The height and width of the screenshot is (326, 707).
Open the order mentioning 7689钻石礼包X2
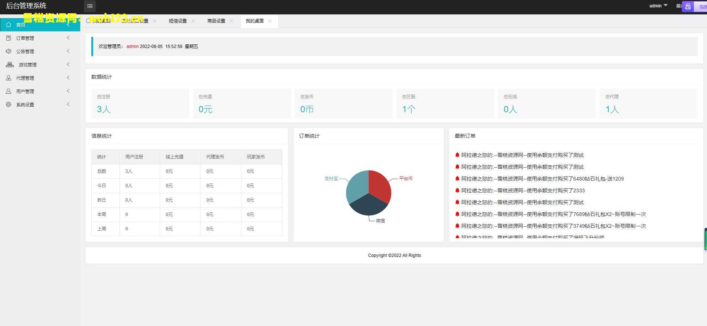(554, 214)
